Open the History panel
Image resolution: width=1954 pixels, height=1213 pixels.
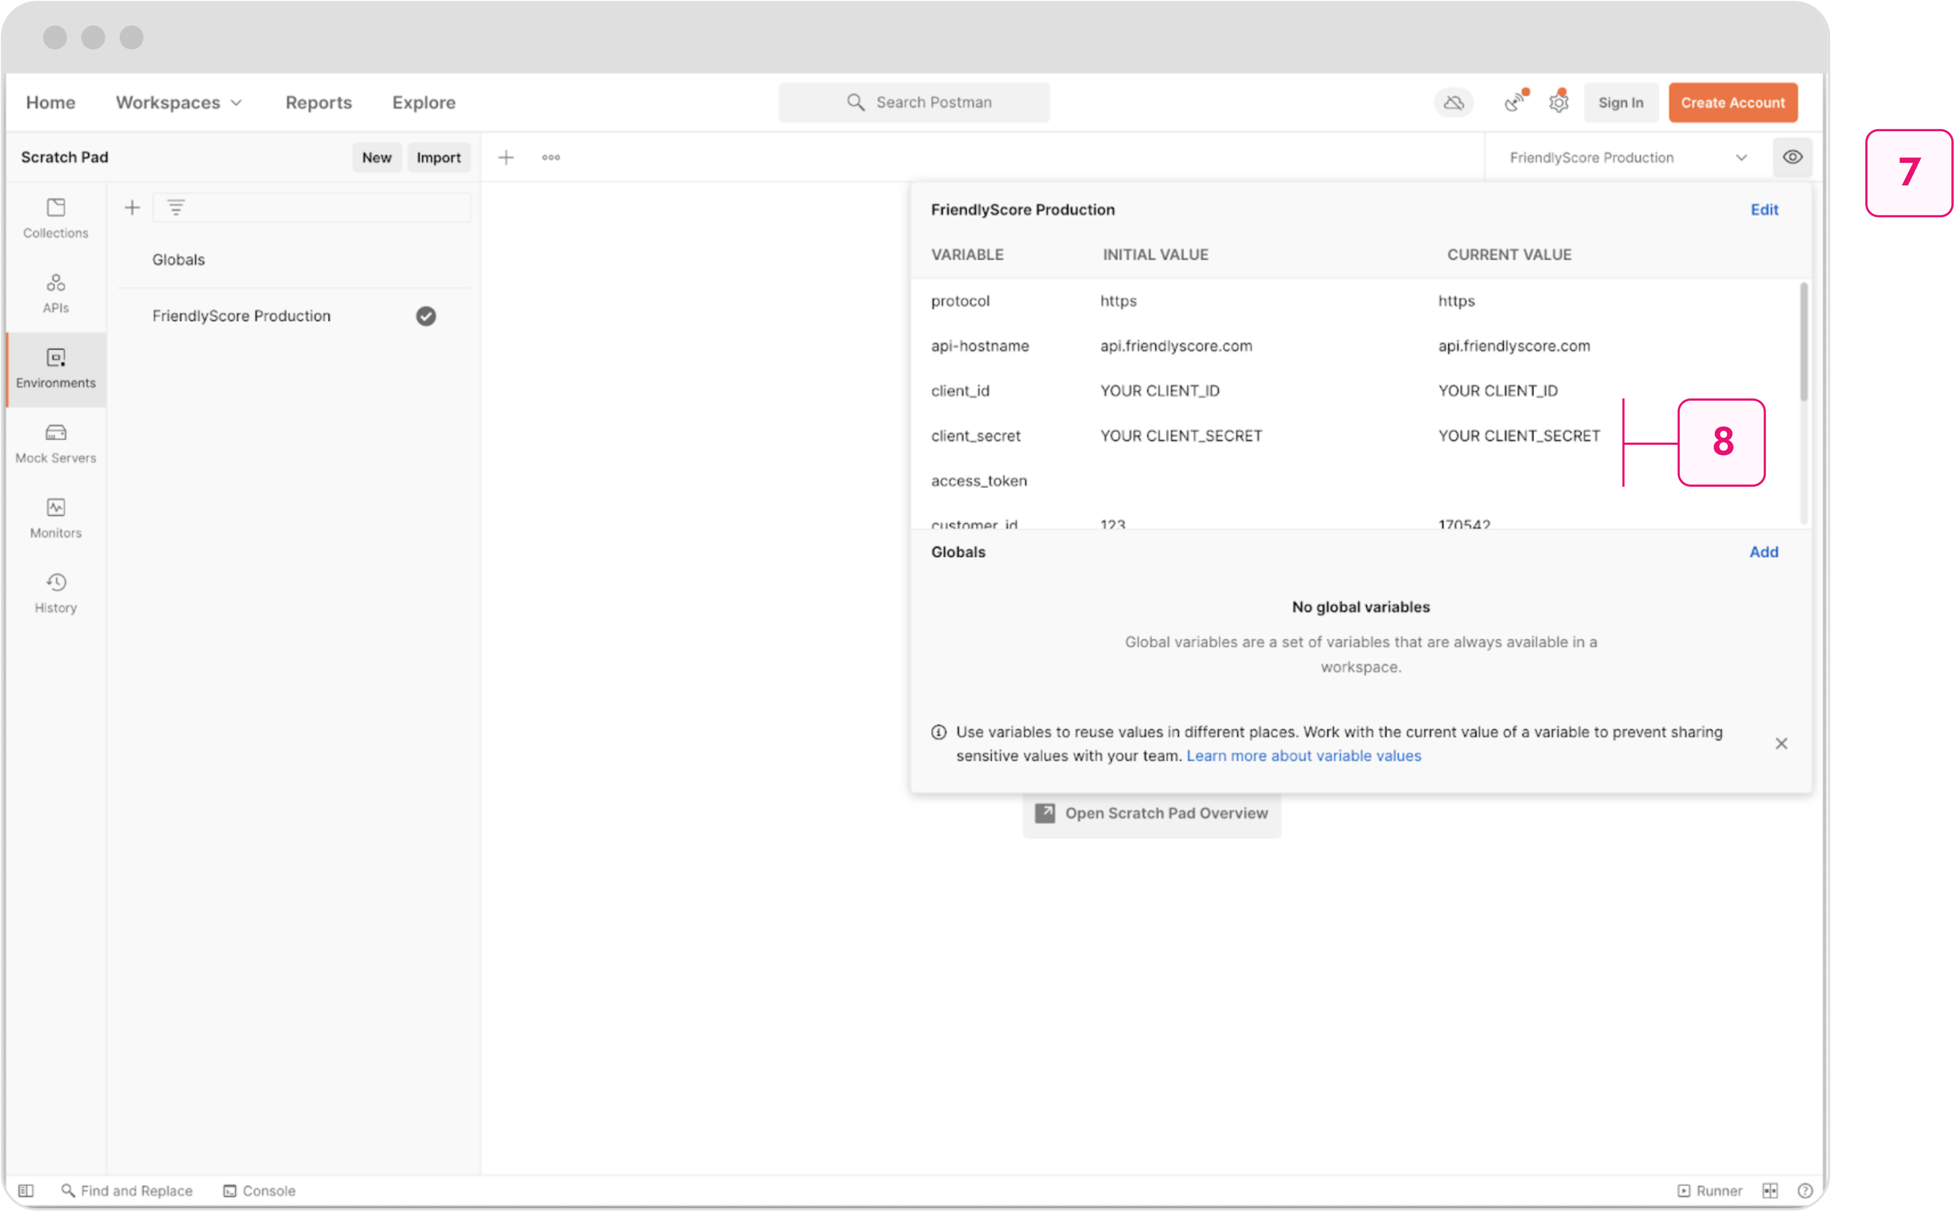(x=55, y=594)
